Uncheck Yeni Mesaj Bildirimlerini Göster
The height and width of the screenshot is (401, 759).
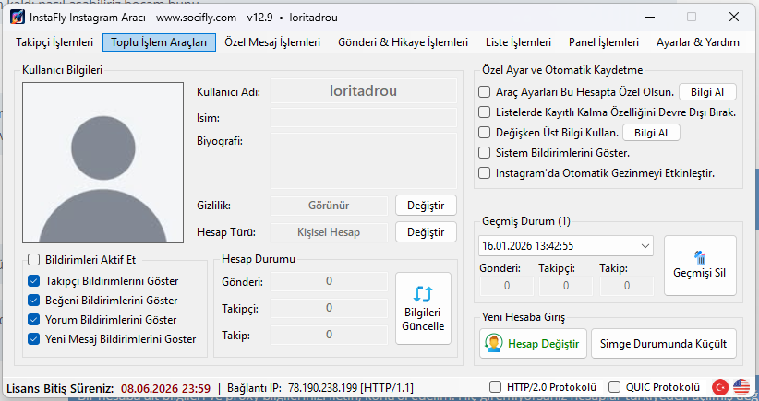[33, 338]
